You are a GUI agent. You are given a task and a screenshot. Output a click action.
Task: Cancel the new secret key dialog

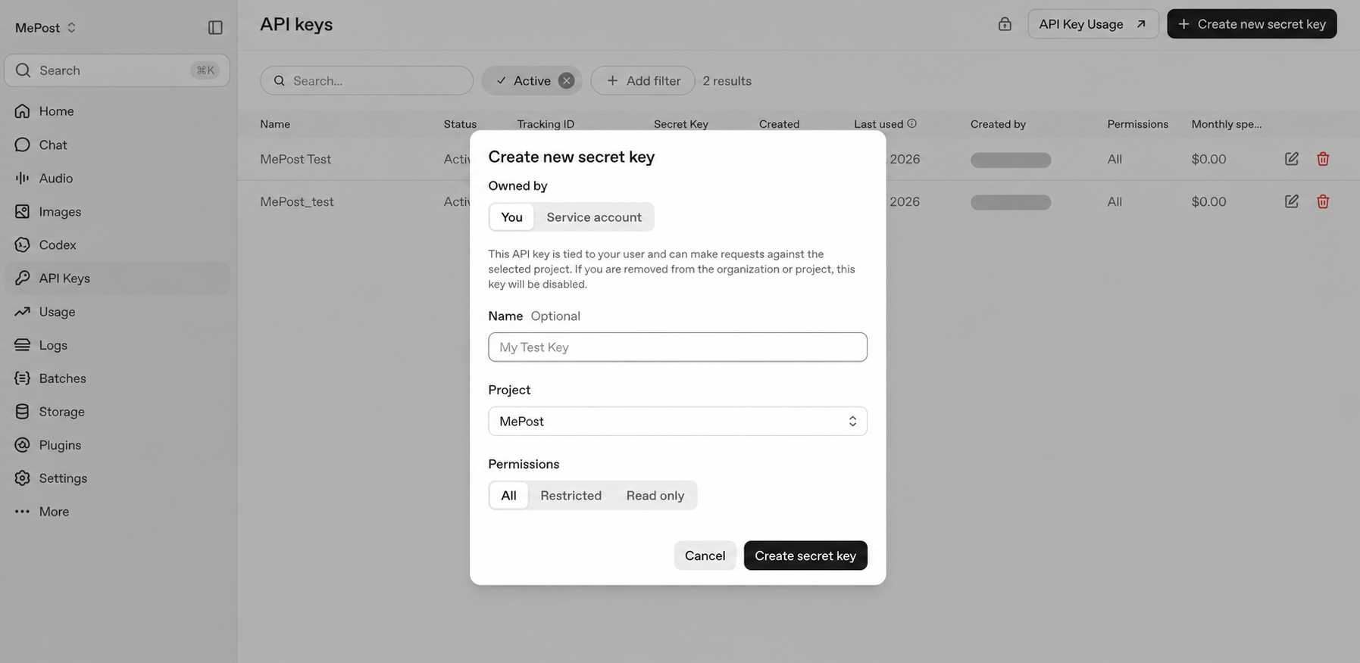[705, 556]
